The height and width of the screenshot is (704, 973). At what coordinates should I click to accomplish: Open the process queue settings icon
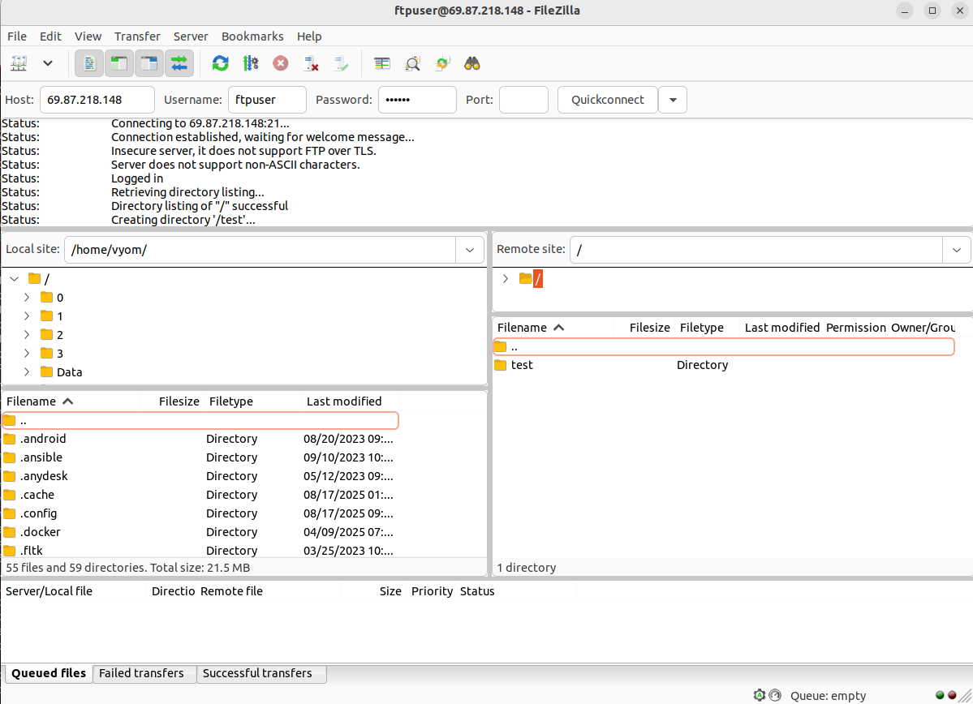click(250, 63)
